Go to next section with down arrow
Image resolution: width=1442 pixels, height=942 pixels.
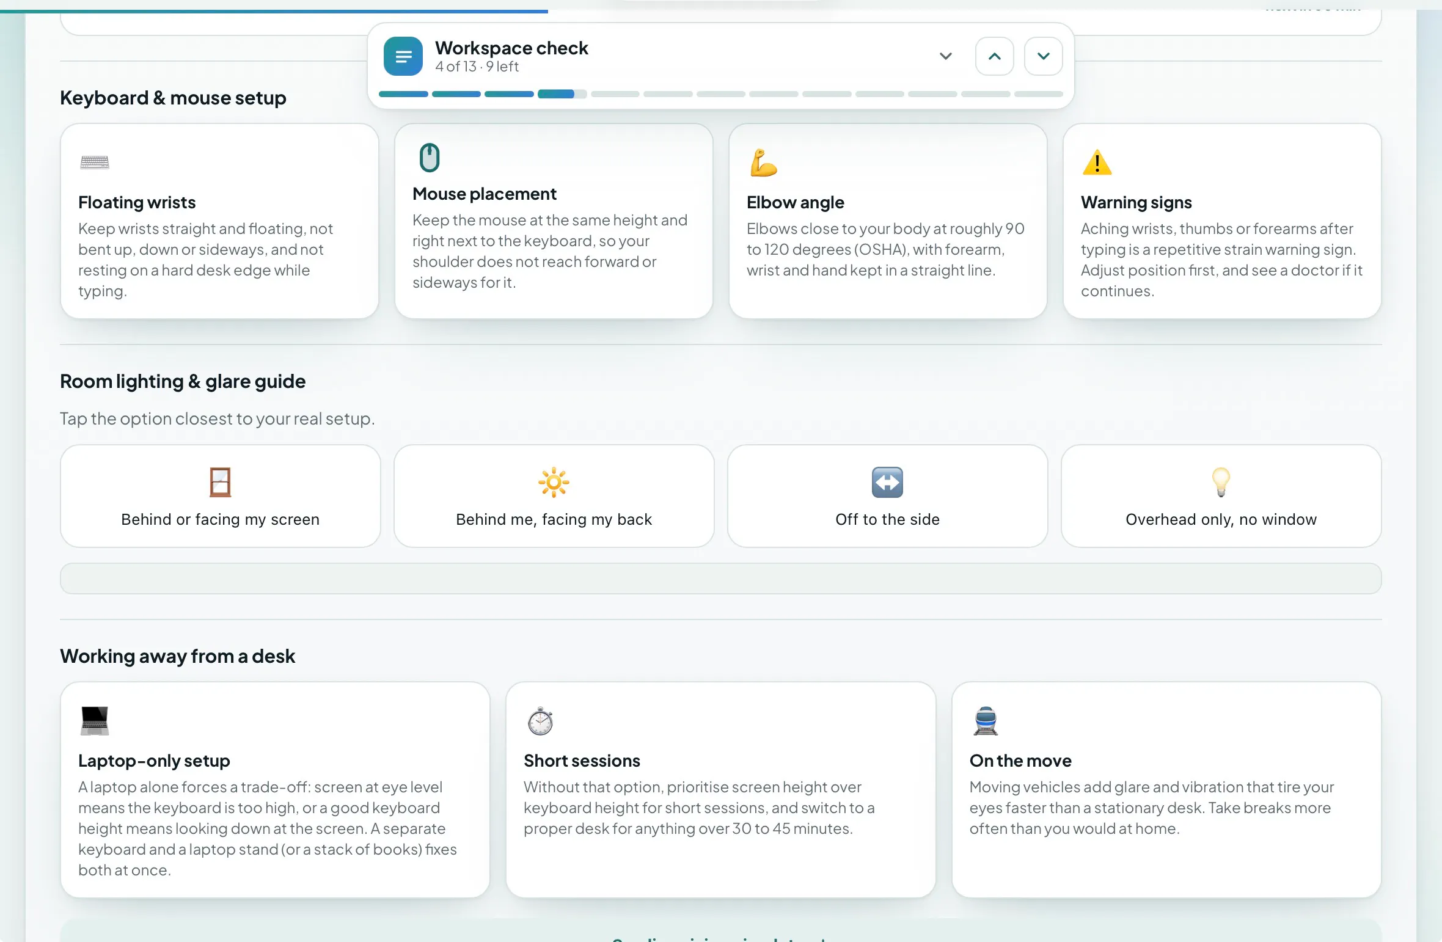pos(1043,56)
